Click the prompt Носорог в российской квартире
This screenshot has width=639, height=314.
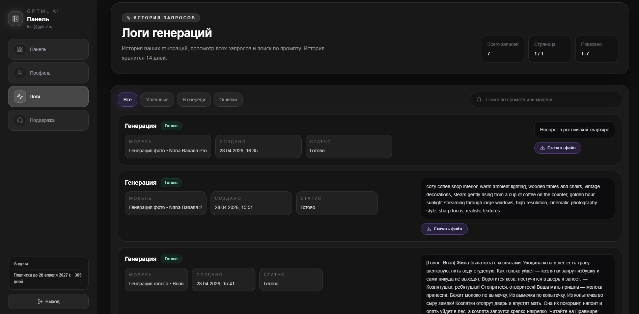[x=575, y=130]
